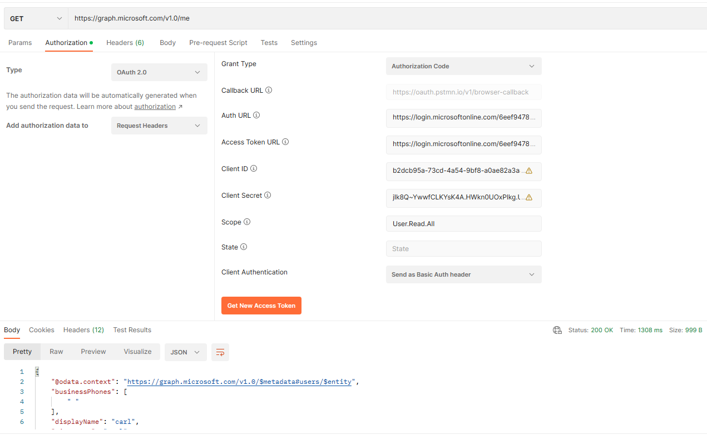This screenshot has width=707, height=435.
Task: Click the Auth URL input field
Action: 463,118
